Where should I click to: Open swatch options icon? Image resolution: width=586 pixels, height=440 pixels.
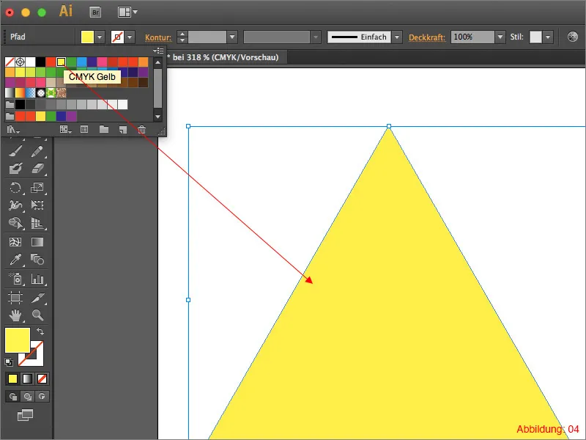(84, 130)
